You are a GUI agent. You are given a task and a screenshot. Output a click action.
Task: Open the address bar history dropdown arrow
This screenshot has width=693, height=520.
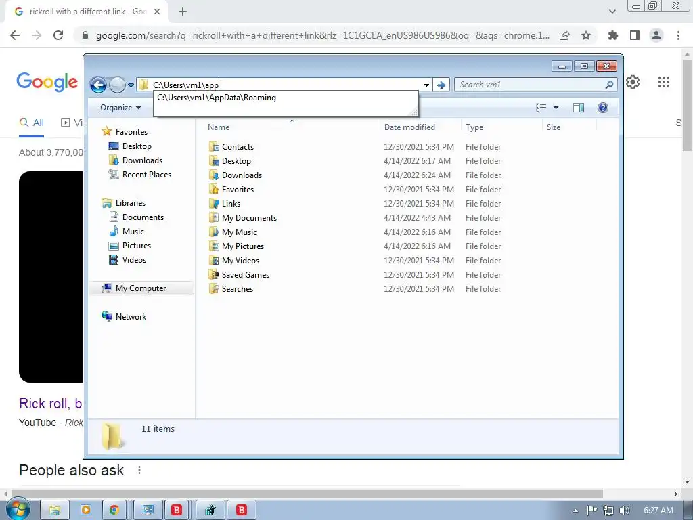(x=426, y=85)
